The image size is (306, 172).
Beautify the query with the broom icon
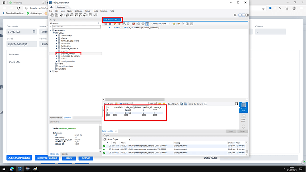click(x=179, y=24)
